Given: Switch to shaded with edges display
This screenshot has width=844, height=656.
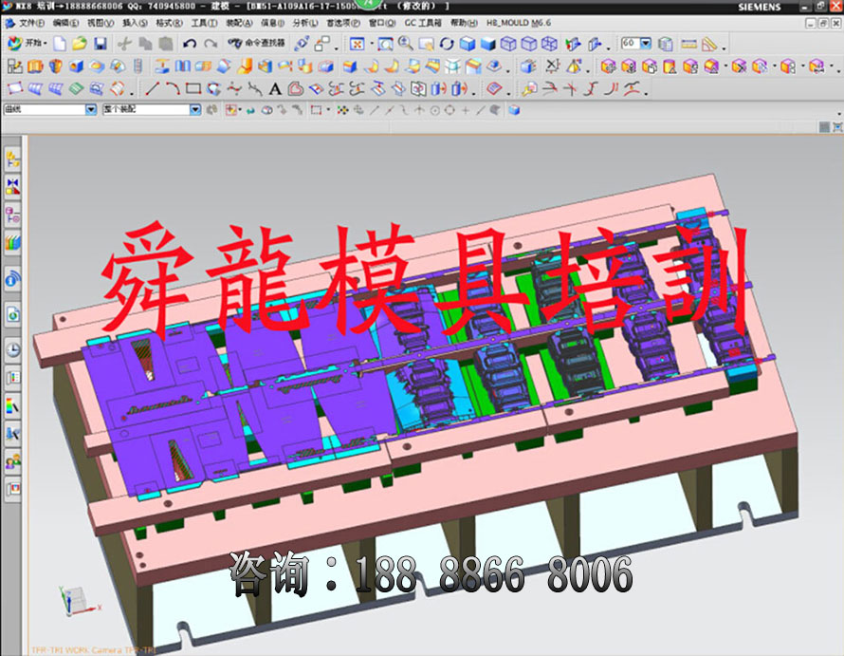Looking at the screenshot, I should (x=468, y=44).
